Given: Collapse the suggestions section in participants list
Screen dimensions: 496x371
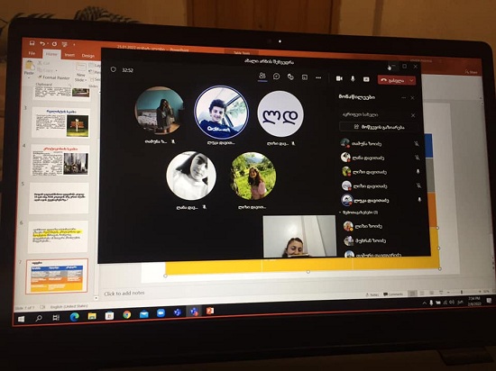Looking at the screenshot, I should pyautogui.click(x=340, y=213).
